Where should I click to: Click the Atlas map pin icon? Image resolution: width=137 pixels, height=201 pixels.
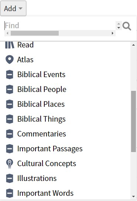(10, 60)
